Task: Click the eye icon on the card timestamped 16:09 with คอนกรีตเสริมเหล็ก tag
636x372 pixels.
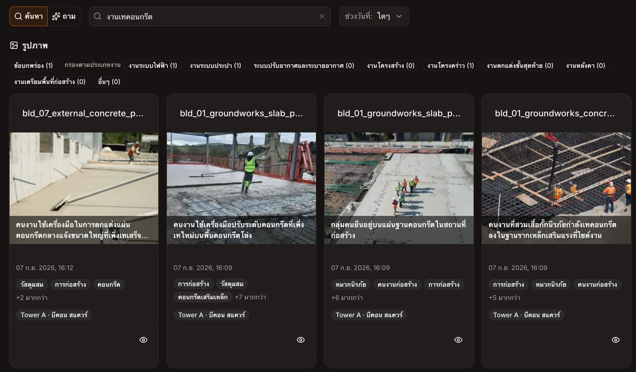Action: [301, 340]
